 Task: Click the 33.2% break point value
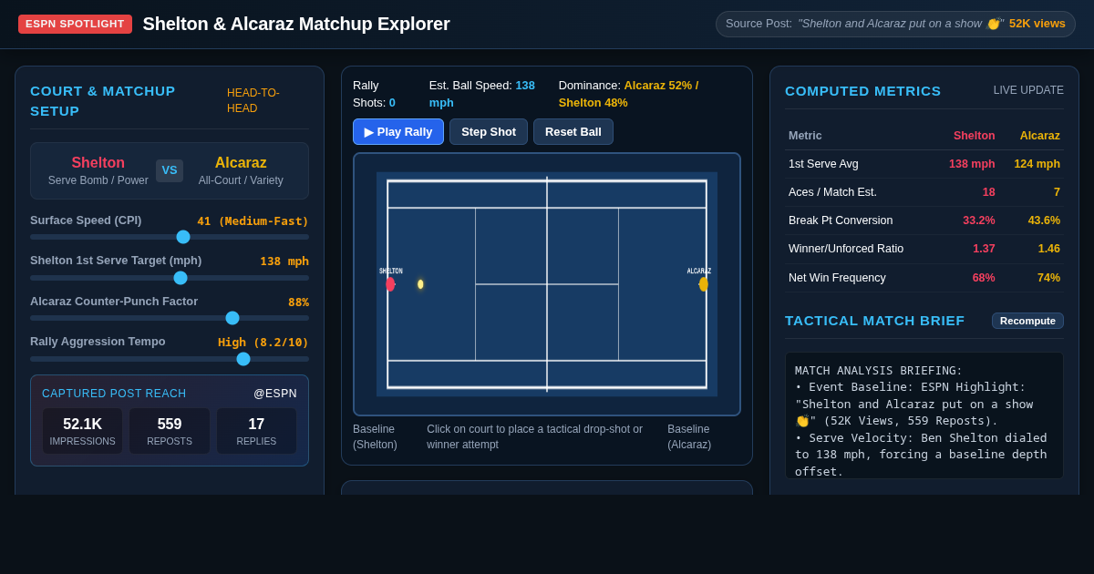(x=979, y=220)
